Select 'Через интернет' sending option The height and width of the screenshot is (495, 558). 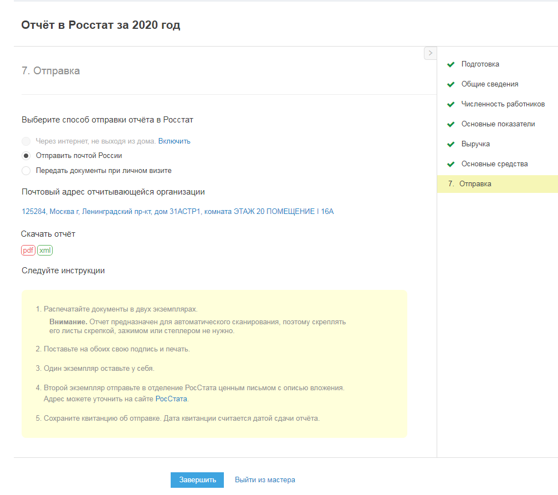(x=26, y=141)
